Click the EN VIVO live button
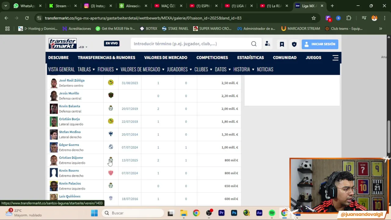The width and height of the screenshot is (391, 220). (x=111, y=43)
